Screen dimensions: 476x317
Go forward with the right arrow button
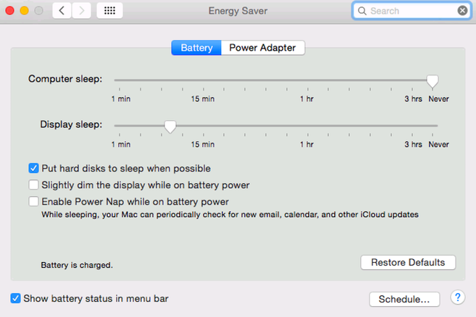[81, 11]
